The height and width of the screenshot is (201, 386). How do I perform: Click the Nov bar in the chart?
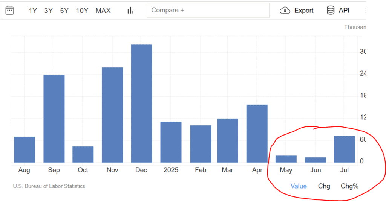pos(112,115)
